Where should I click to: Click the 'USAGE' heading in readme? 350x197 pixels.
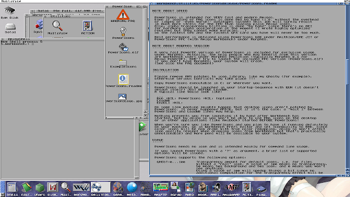pyautogui.click(x=158, y=140)
